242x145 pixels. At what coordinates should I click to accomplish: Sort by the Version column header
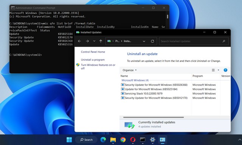225,76
